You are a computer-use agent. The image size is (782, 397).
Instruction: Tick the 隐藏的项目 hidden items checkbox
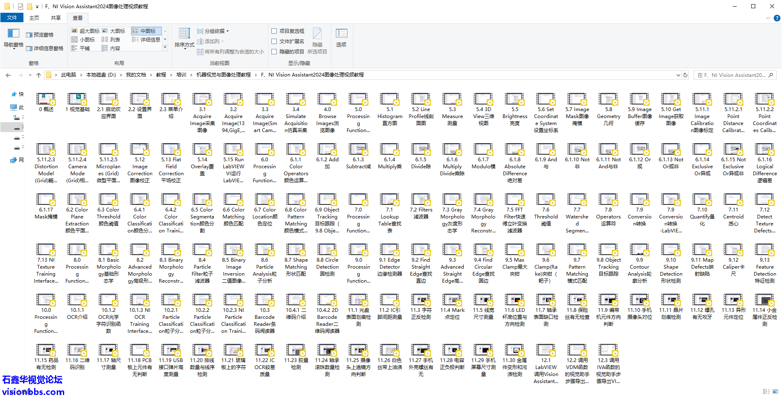pos(274,51)
